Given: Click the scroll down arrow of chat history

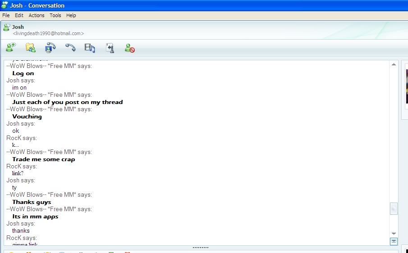Looking at the screenshot, I should pyautogui.click(x=394, y=234).
